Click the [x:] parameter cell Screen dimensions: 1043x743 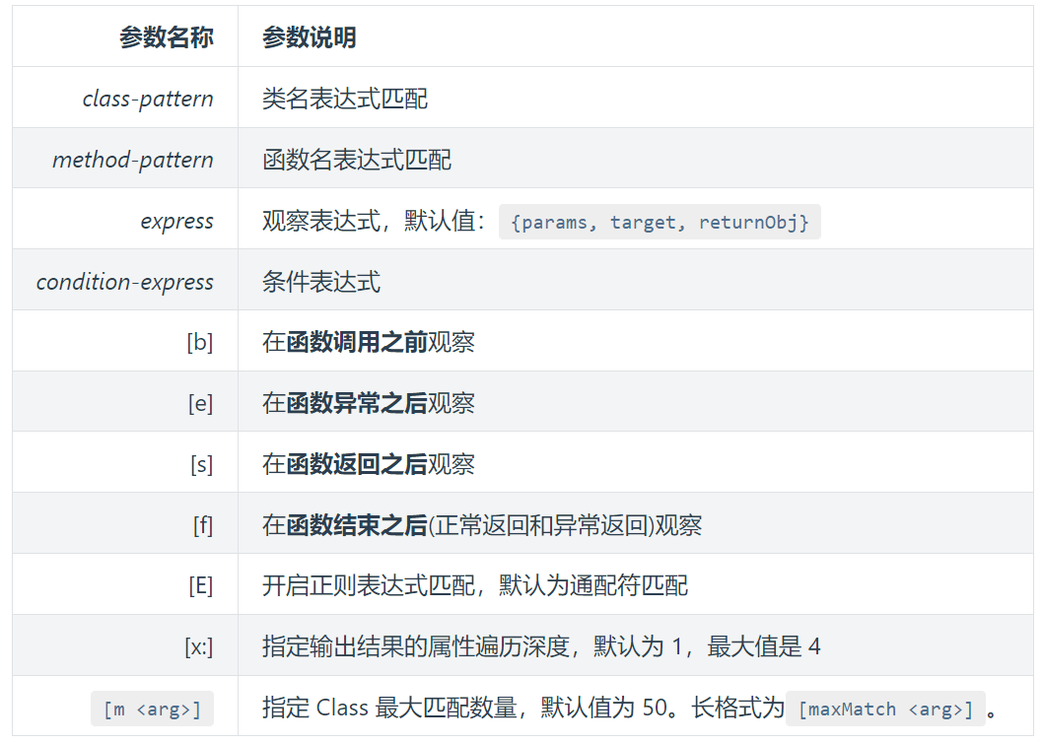point(198,647)
